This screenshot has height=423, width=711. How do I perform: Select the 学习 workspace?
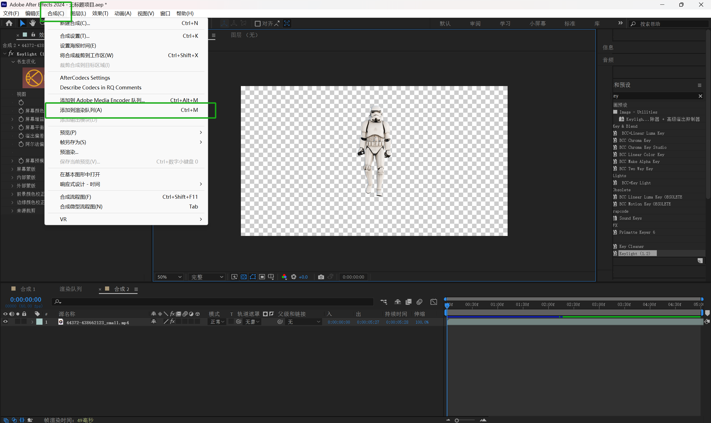coord(505,24)
